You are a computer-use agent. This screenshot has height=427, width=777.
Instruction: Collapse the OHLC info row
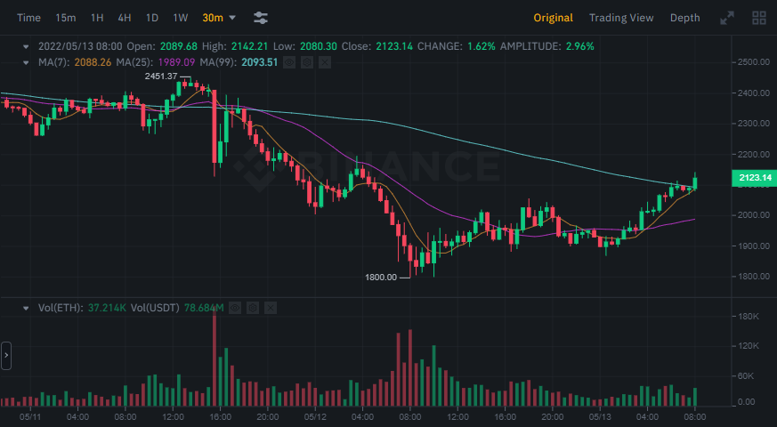pyautogui.click(x=26, y=46)
